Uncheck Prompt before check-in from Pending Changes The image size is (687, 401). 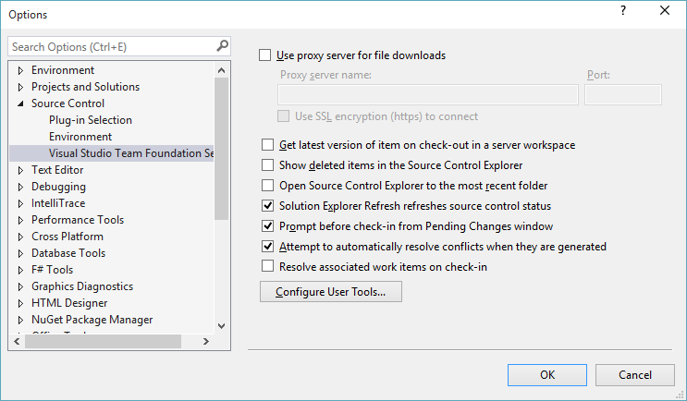click(x=268, y=226)
